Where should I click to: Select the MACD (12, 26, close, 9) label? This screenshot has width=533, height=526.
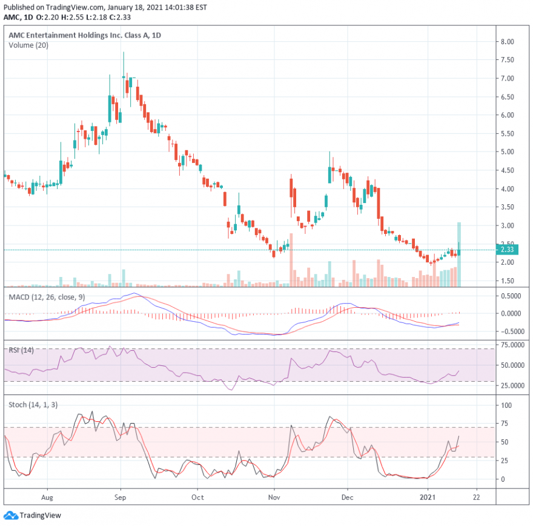(x=47, y=297)
